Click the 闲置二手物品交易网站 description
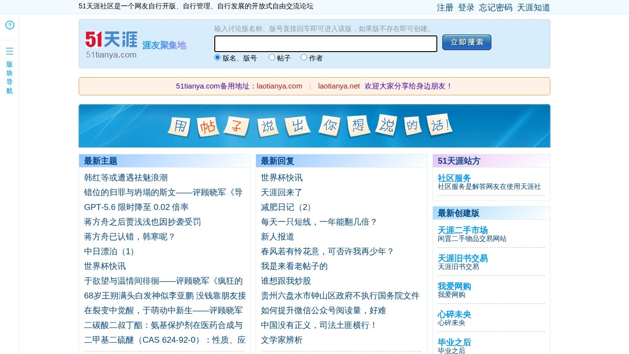 coord(472,239)
